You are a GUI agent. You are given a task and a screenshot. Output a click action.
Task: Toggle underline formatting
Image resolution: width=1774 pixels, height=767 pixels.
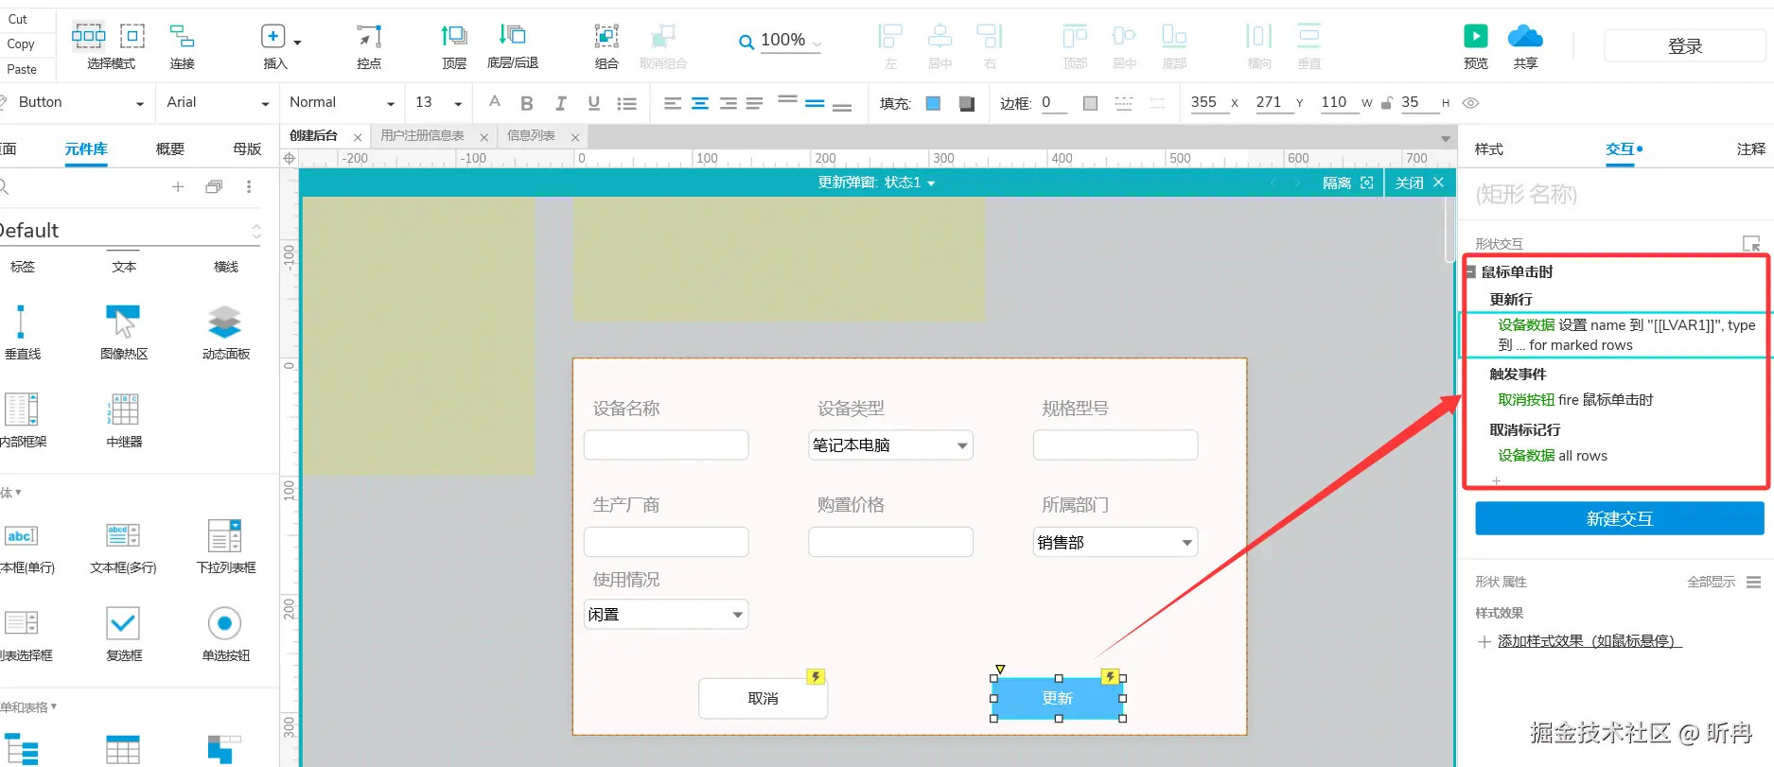coord(593,103)
